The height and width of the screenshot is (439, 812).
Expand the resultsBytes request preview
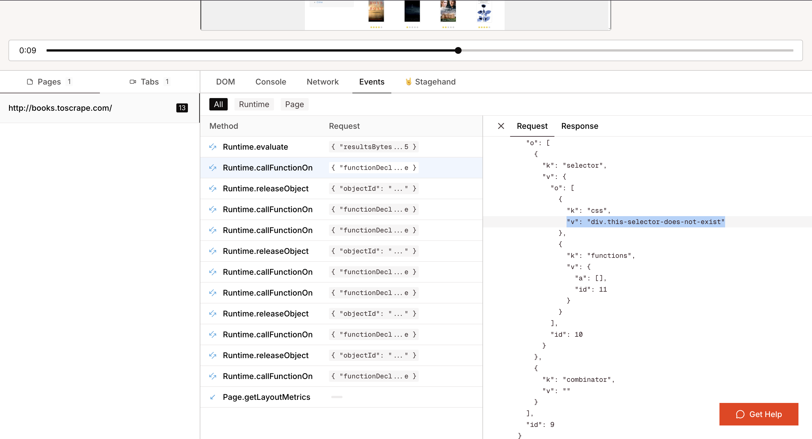[374, 147]
